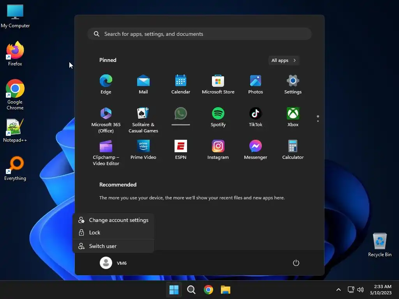The image size is (399, 299).
Task: Expand the All apps list
Action: click(284, 60)
